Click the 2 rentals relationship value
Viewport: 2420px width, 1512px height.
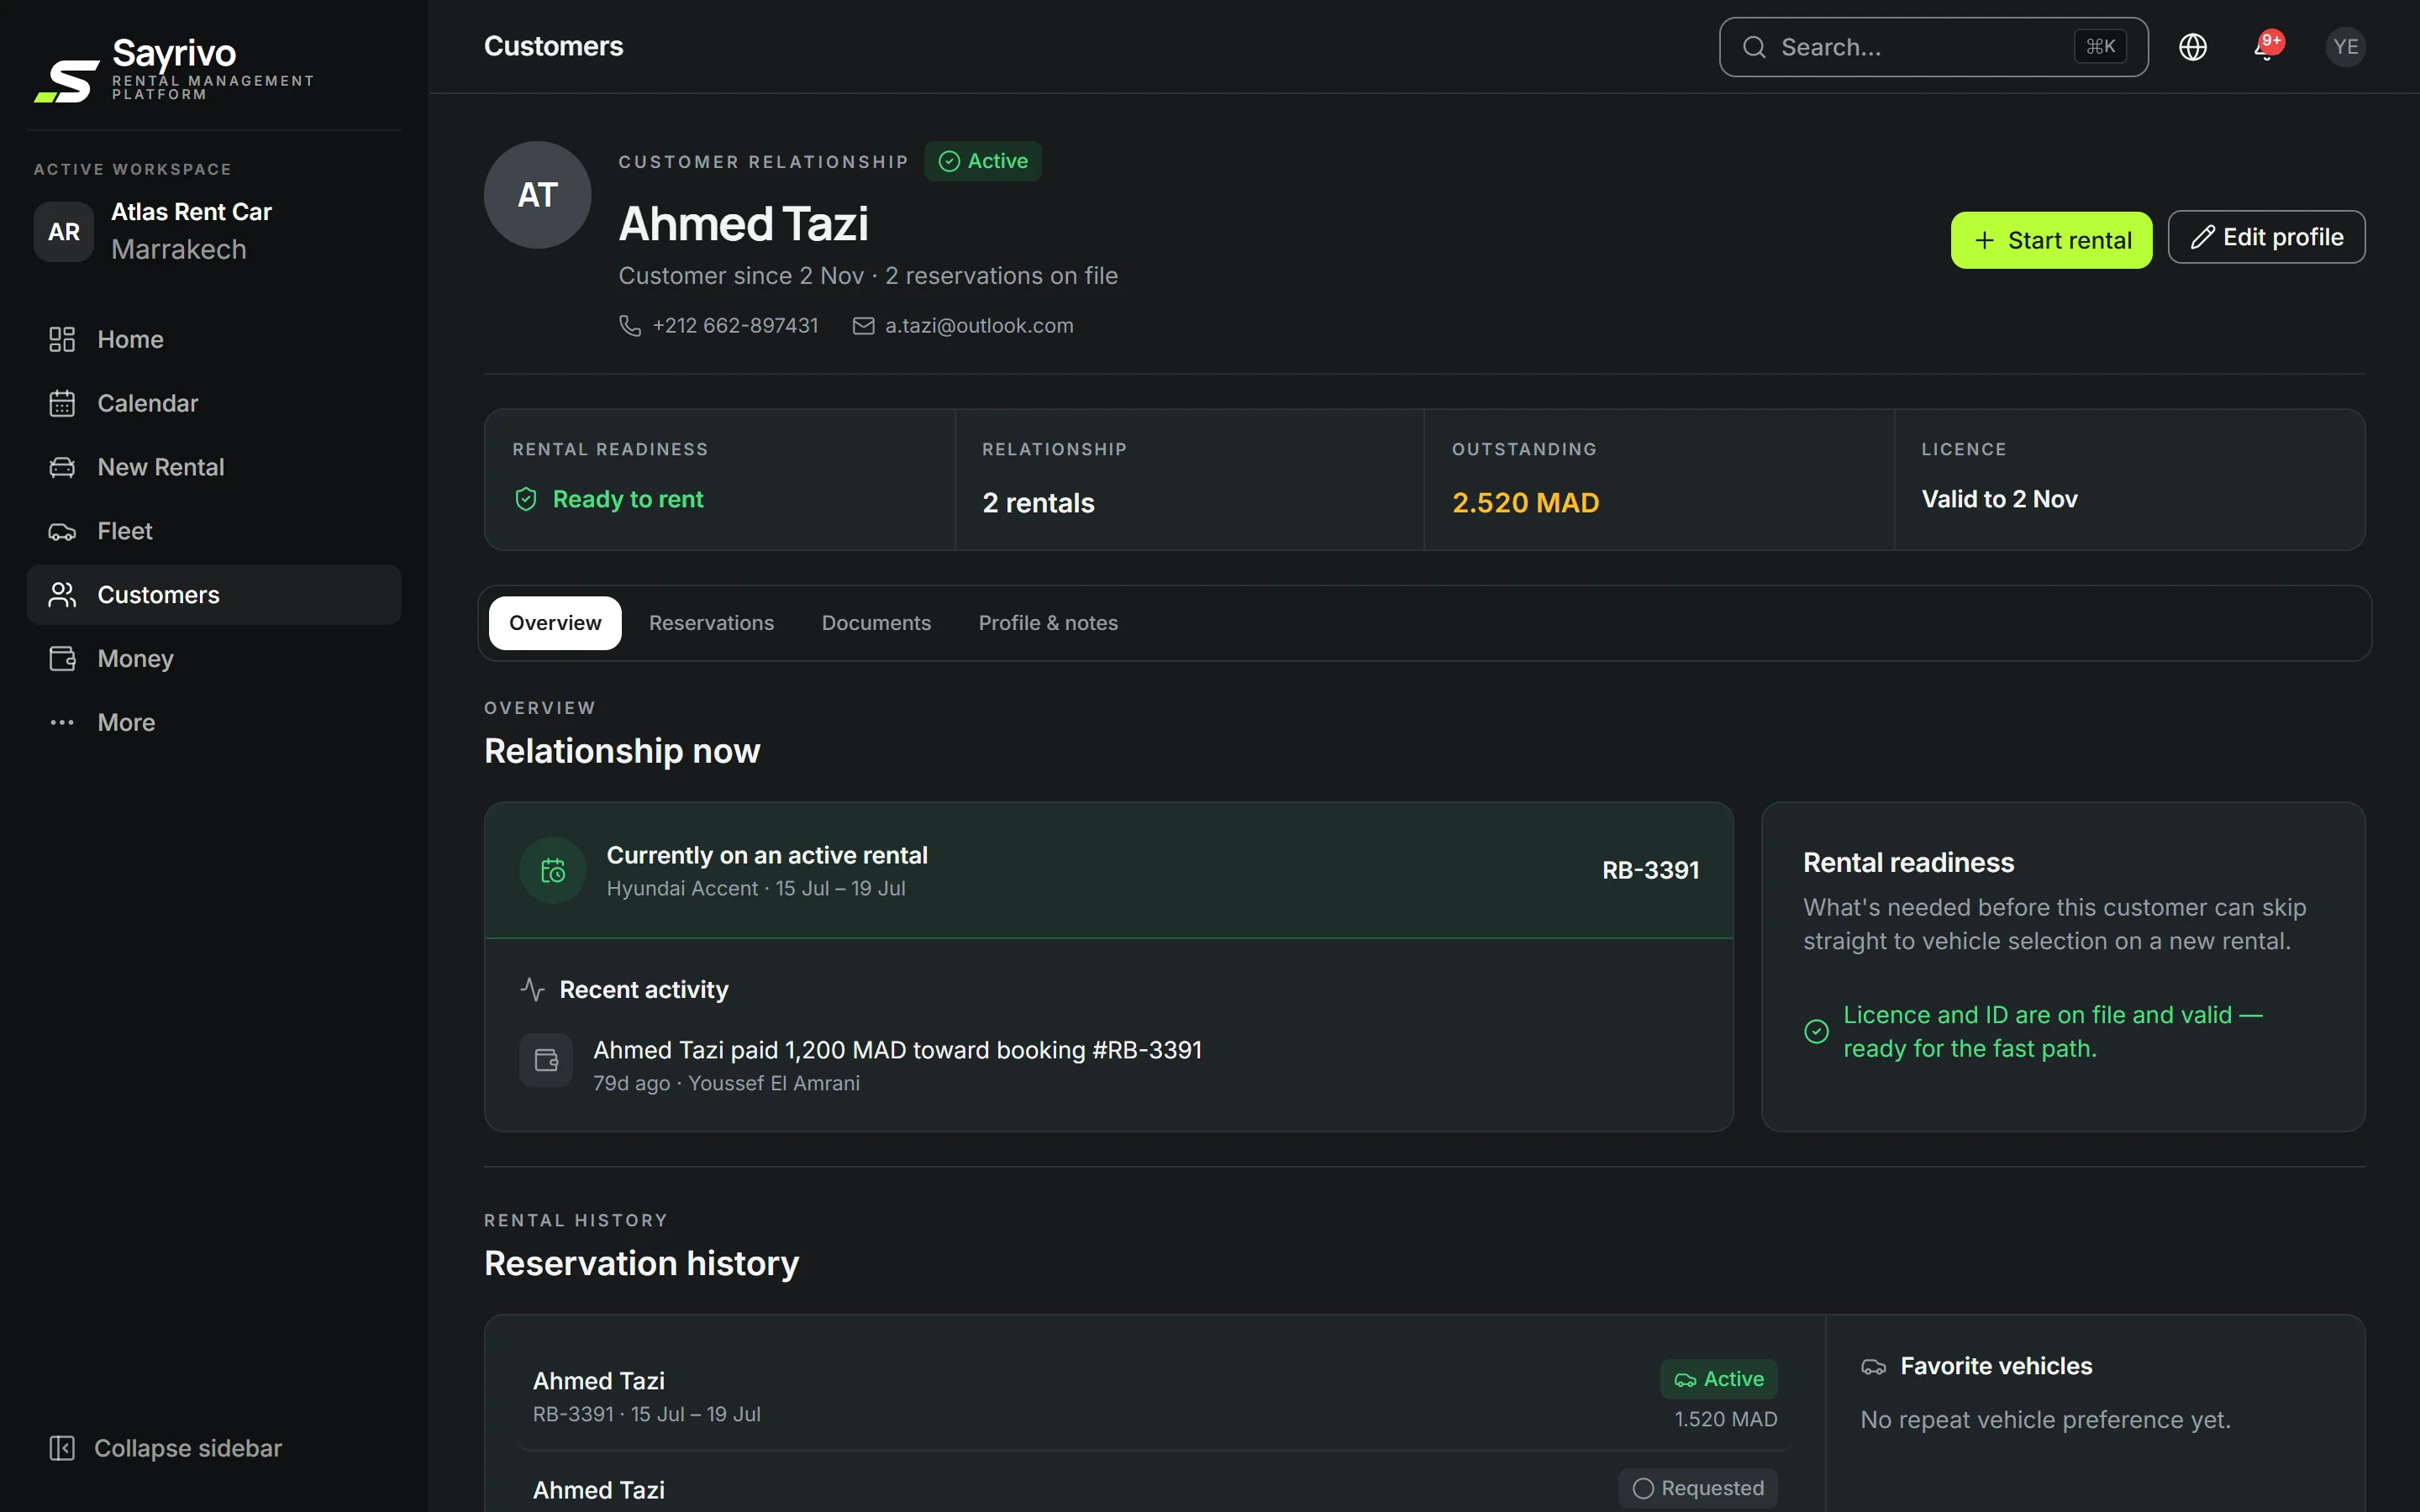coord(1038,503)
